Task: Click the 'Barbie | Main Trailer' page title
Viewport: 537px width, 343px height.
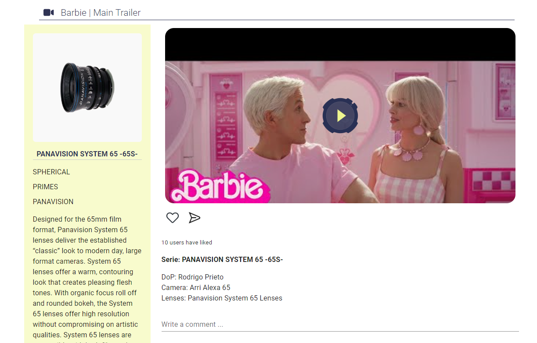Action: point(101,13)
